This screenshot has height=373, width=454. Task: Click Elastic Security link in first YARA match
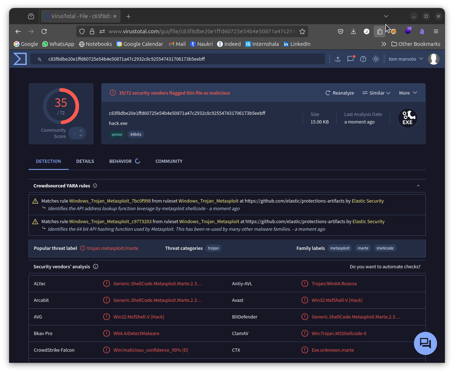point(368,201)
